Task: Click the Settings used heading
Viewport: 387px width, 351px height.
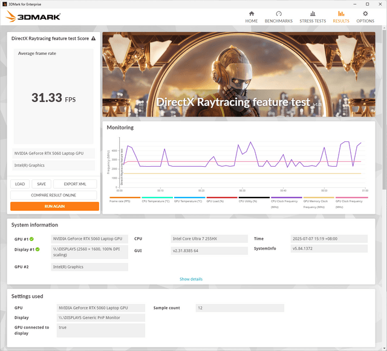Action: tap(27, 296)
